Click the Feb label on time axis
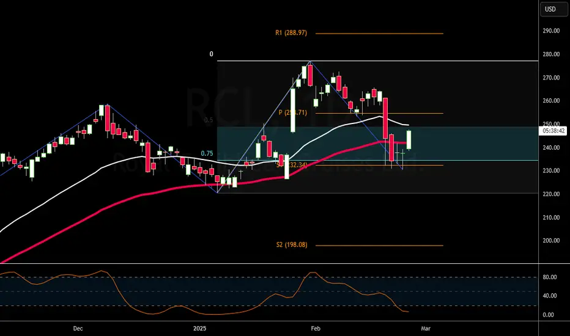 [316, 329]
